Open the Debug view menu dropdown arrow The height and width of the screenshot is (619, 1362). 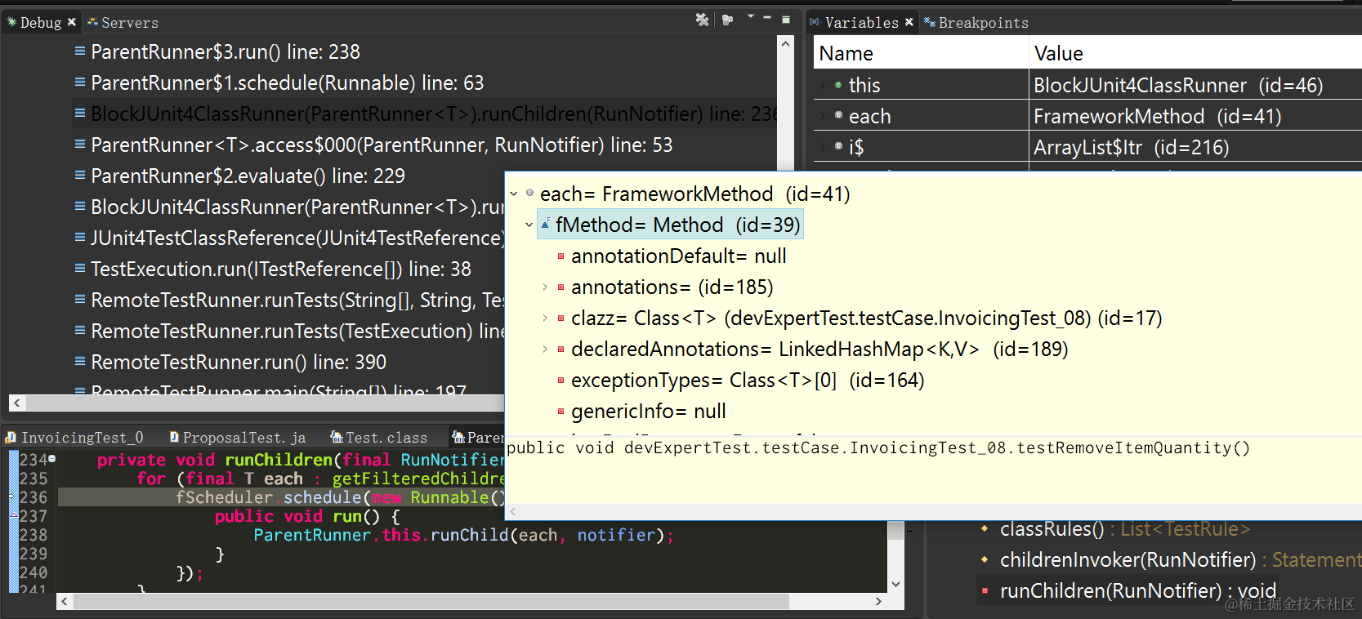(750, 17)
